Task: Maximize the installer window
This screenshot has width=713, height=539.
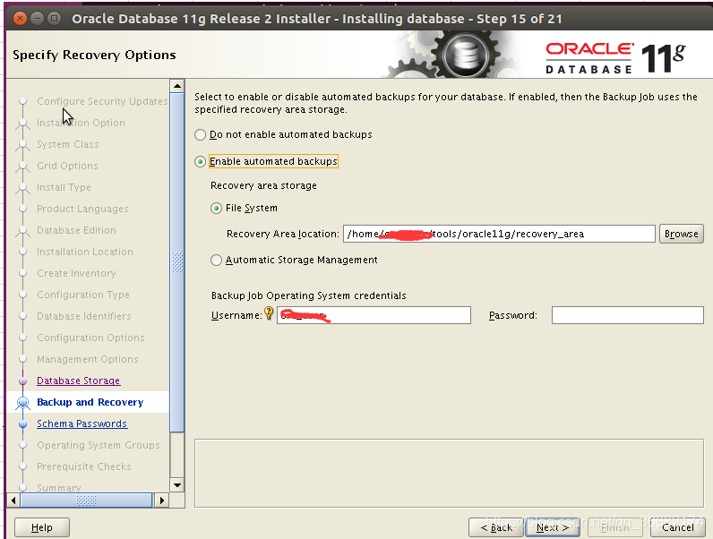Action: [54, 19]
